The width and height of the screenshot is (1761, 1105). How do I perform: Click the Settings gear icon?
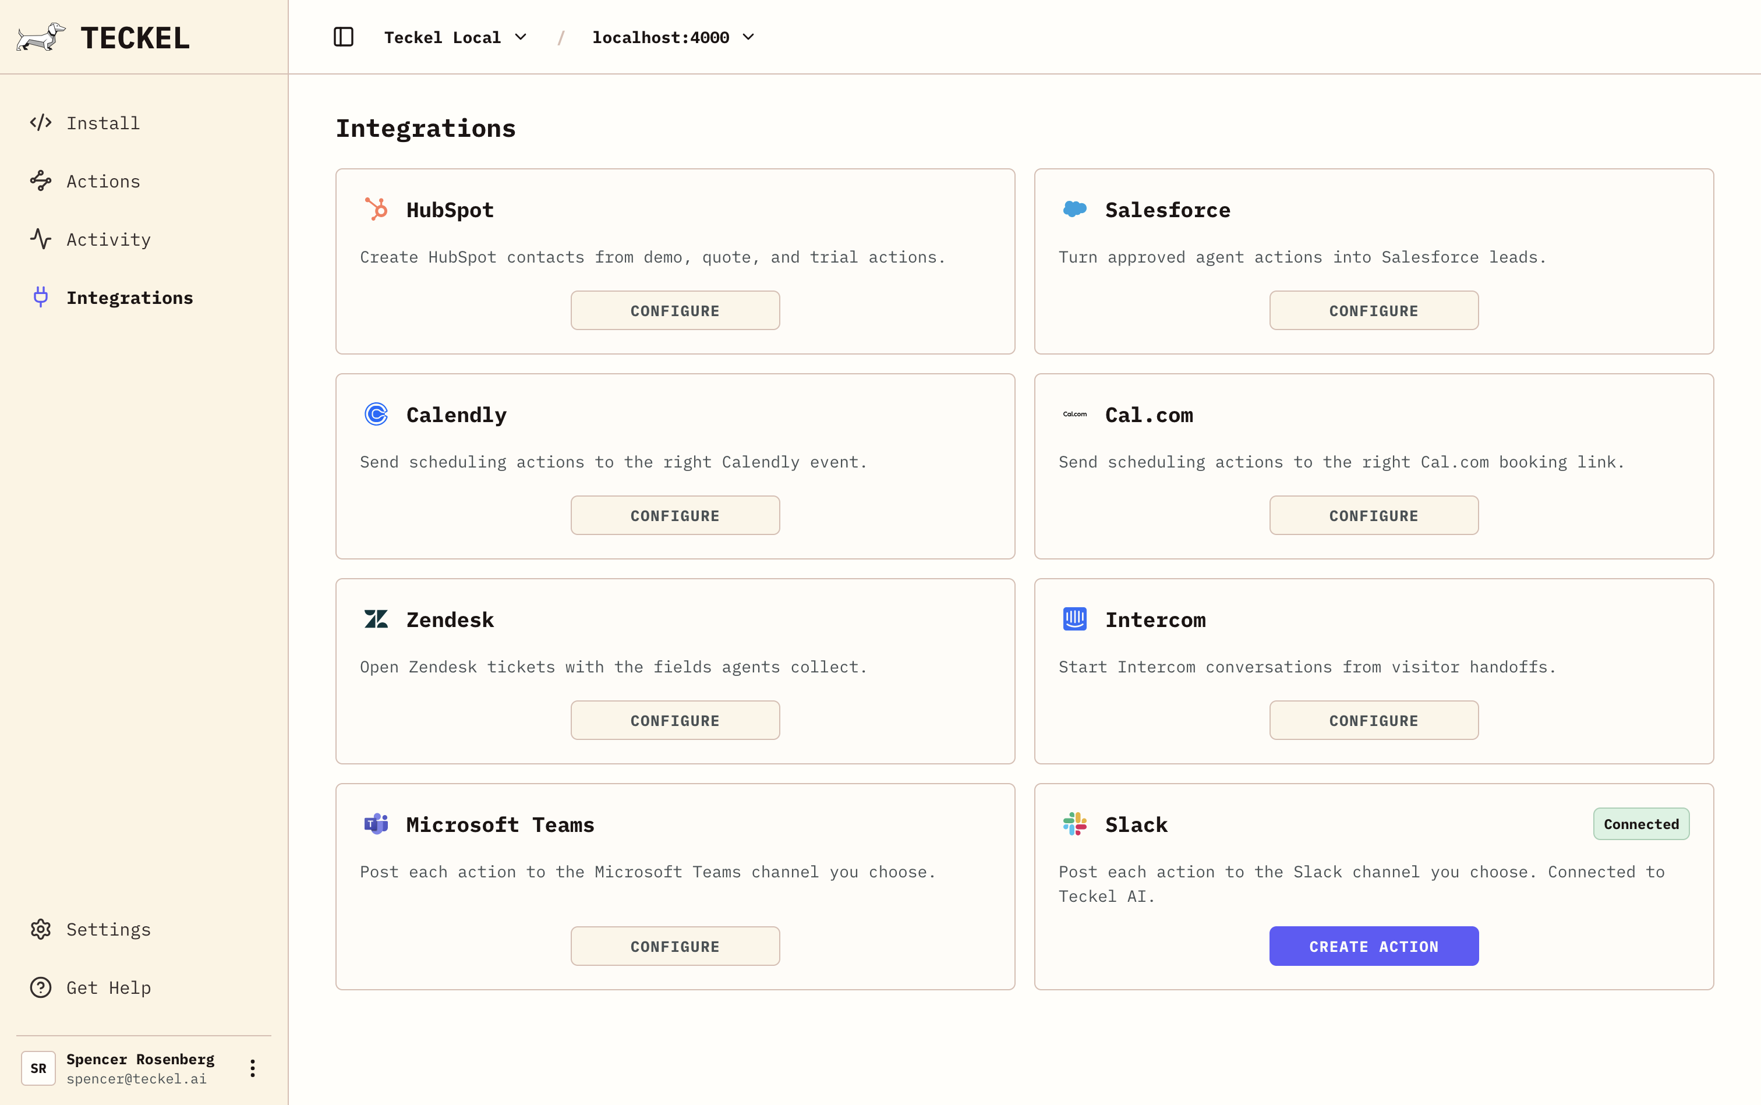pos(41,929)
